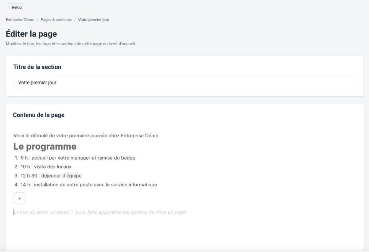Click the Contenu de la page heading
Screen dimensions: 369x252
click(x=39, y=115)
